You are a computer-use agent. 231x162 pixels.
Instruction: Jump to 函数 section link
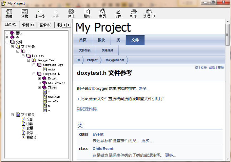tap(212, 68)
